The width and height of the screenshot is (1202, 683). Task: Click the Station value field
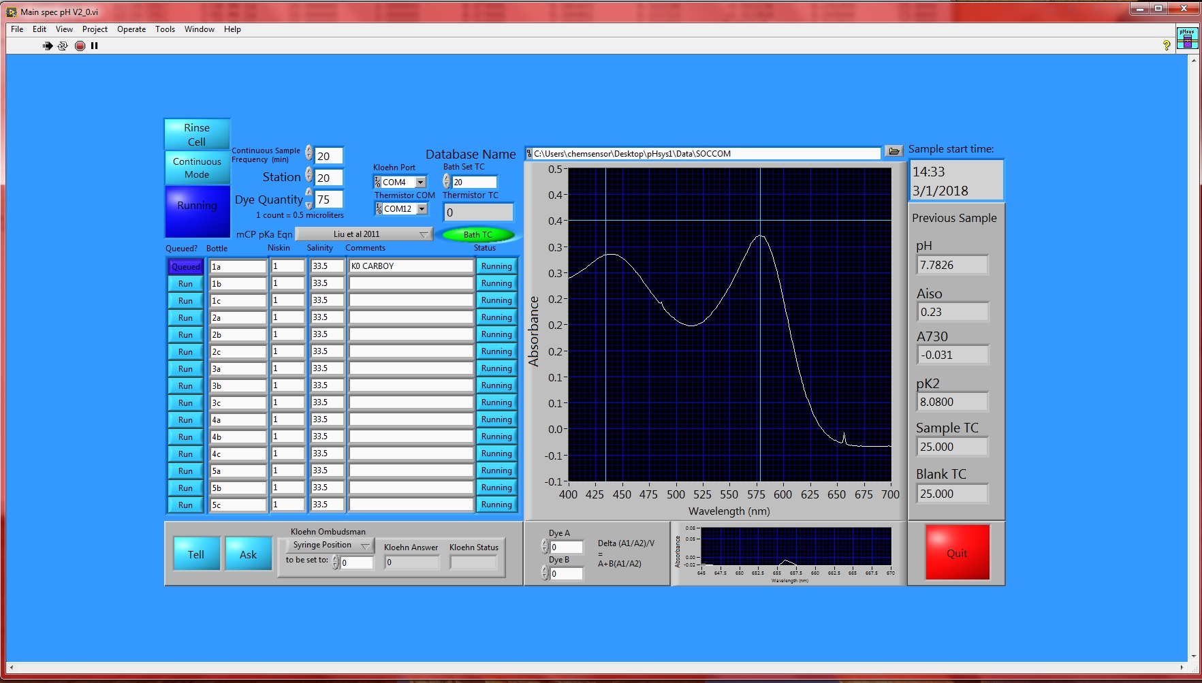point(328,177)
